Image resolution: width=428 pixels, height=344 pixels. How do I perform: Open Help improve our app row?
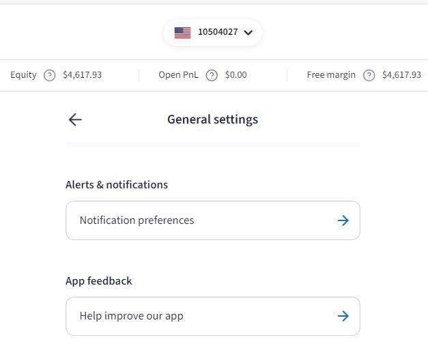click(x=213, y=316)
